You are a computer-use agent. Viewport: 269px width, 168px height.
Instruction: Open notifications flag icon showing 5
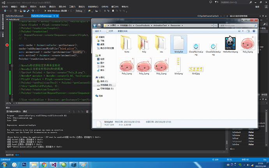pyautogui.click(x=216, y=2)
